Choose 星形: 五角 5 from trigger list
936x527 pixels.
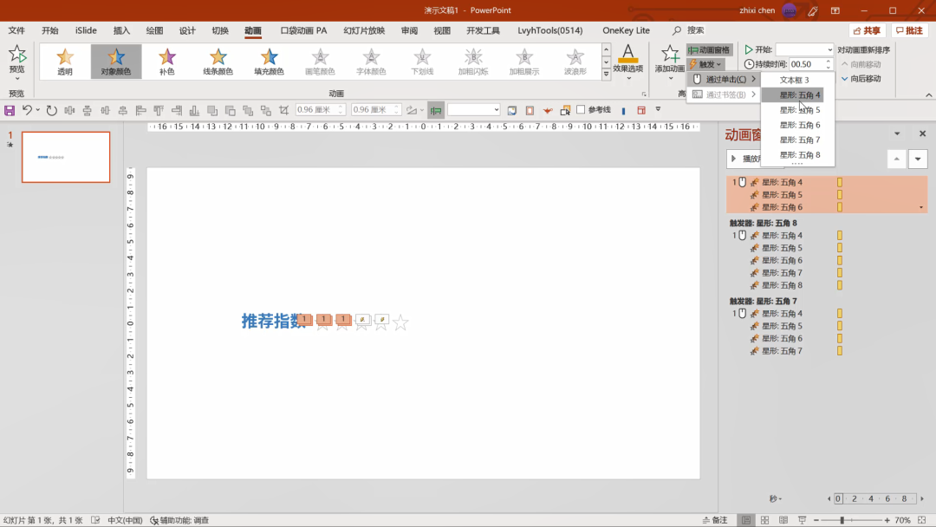click(799, 110)
